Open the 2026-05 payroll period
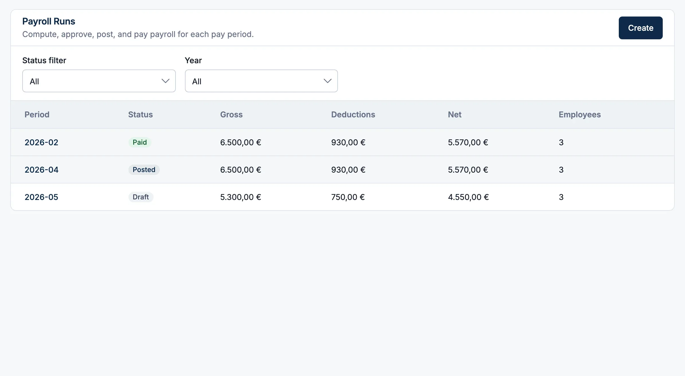This screenshot has height=376, width=685. [41, 197]
